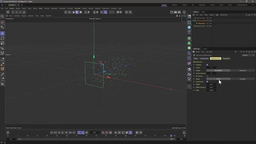Toggle Particle Group enable checkmark
The width and height of the screenshot is (256, 144).
coord(211,20)
